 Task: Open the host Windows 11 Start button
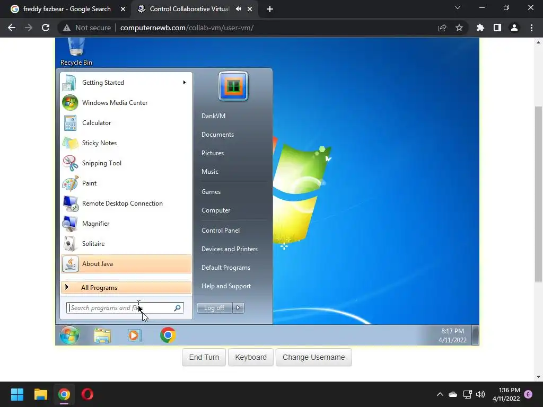[17, 394]
